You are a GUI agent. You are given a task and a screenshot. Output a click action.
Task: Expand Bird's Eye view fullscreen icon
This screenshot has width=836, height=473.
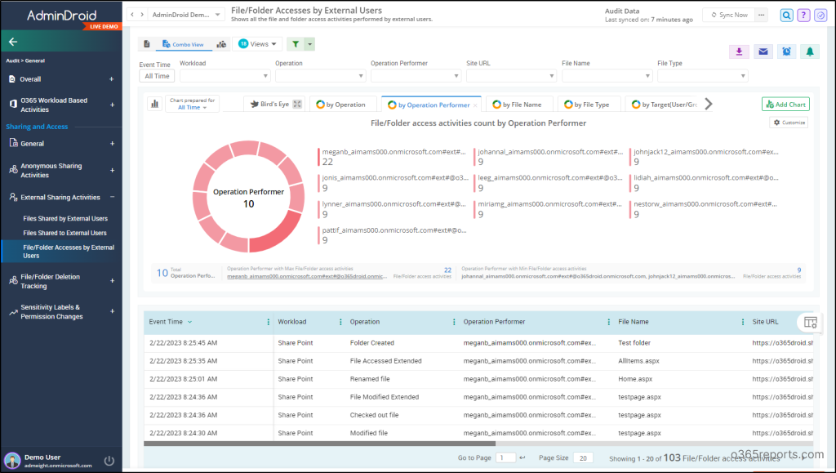click(297, 105)
